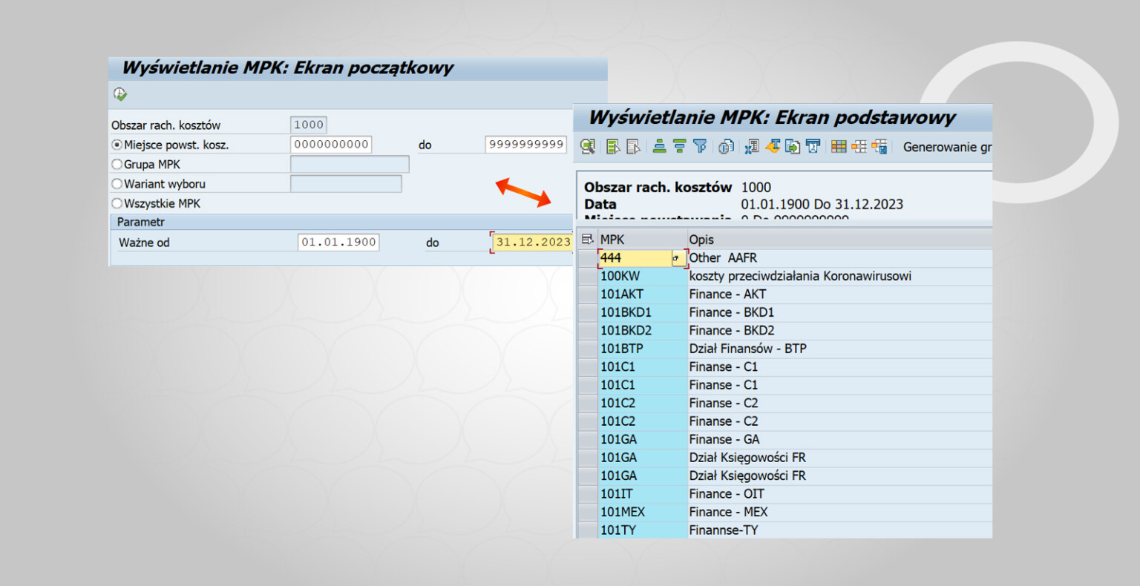The height and width of the screenshot is (586, 1140).
Task: Run the report with the Execute icon
Action: [x=119, y=93]
